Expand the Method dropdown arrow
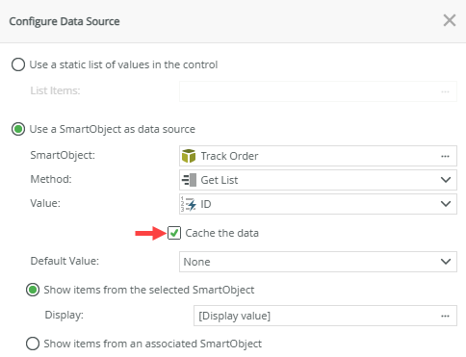466x357 pixels. point(446,180)
